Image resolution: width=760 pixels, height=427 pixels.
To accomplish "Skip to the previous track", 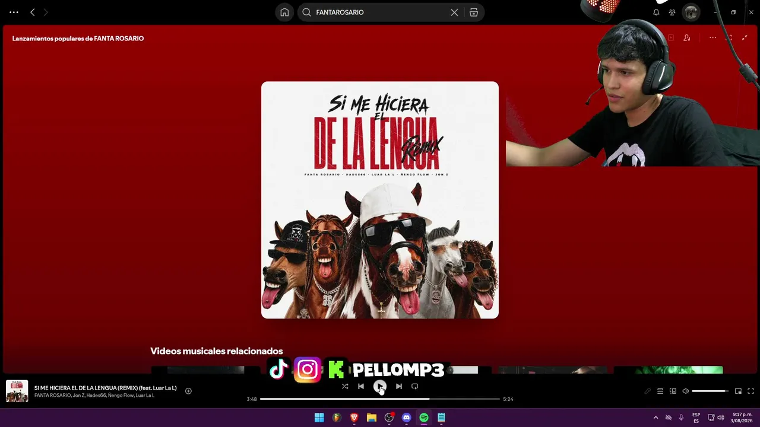I will [x=361, y=387].
